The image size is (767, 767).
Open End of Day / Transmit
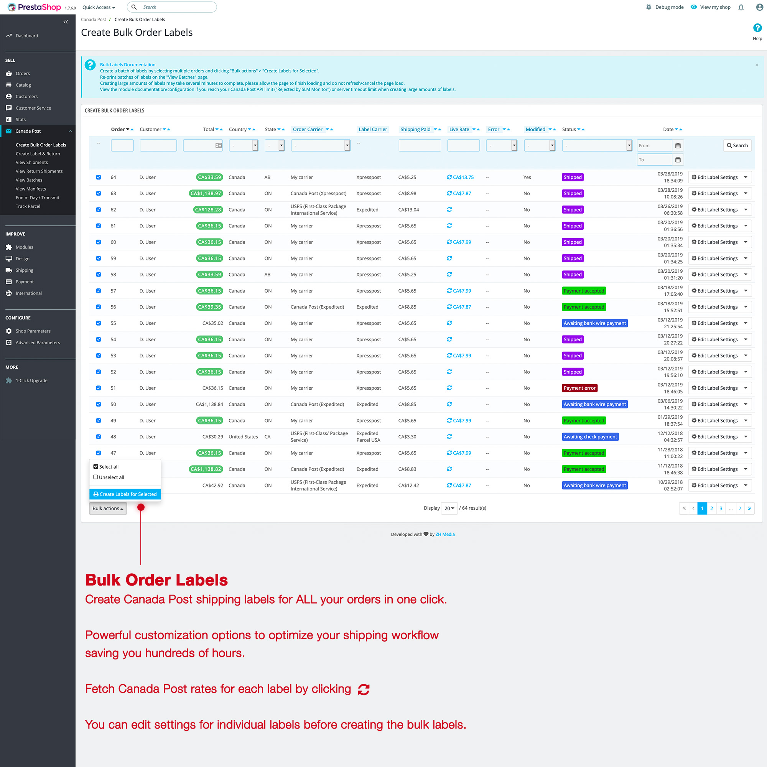pos(37,197)
